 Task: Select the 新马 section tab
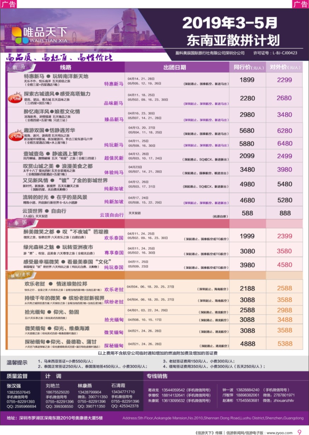(21, 66)
